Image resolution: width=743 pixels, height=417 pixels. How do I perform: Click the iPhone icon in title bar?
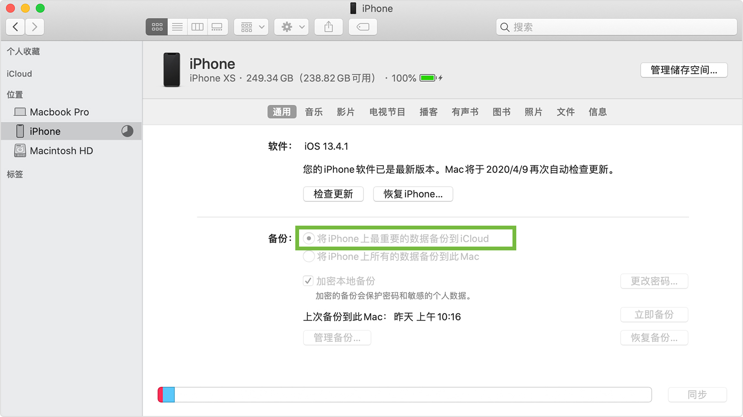point(353,8)
